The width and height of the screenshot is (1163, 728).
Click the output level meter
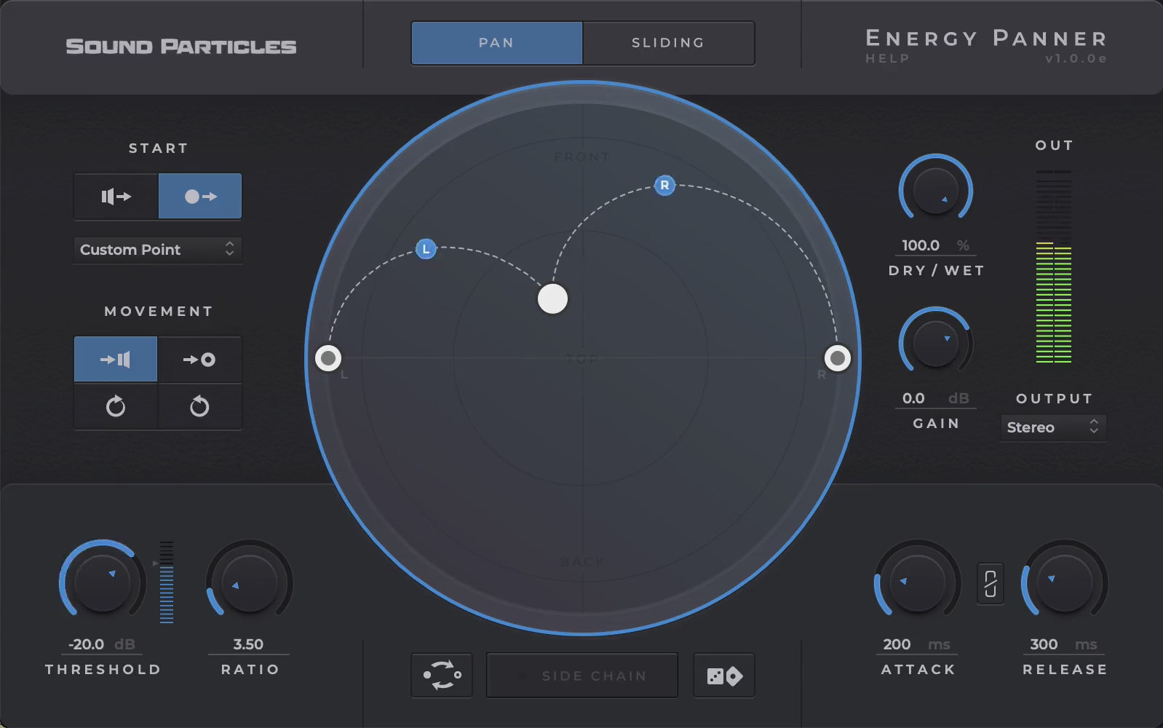(1054, 266)
